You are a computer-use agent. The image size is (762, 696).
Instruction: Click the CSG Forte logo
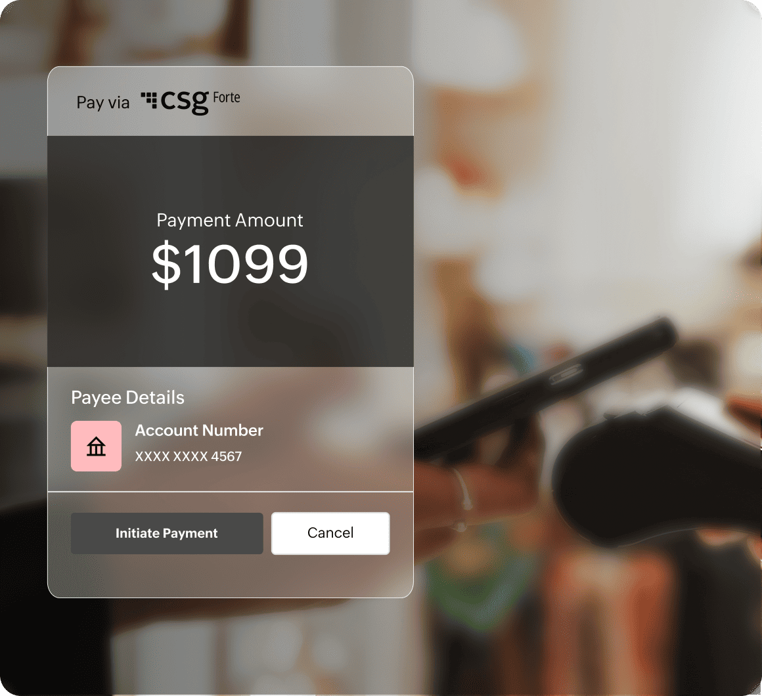(190, 102)
